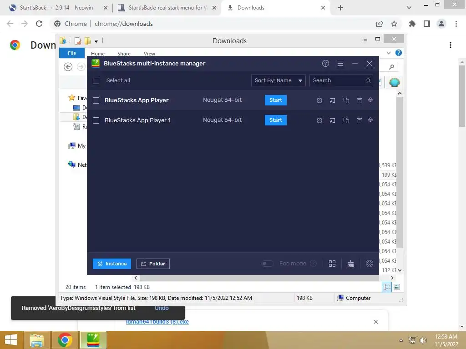Image resolution: width=466 pixels, height=349 pixels.
Task: Delete the BlueStacks App Player 1 instance
Action: [360, 120]
